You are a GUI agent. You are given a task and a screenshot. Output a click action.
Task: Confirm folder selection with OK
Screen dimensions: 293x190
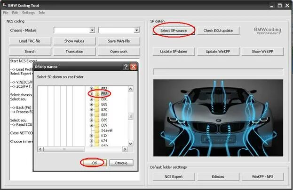[95, 163]
